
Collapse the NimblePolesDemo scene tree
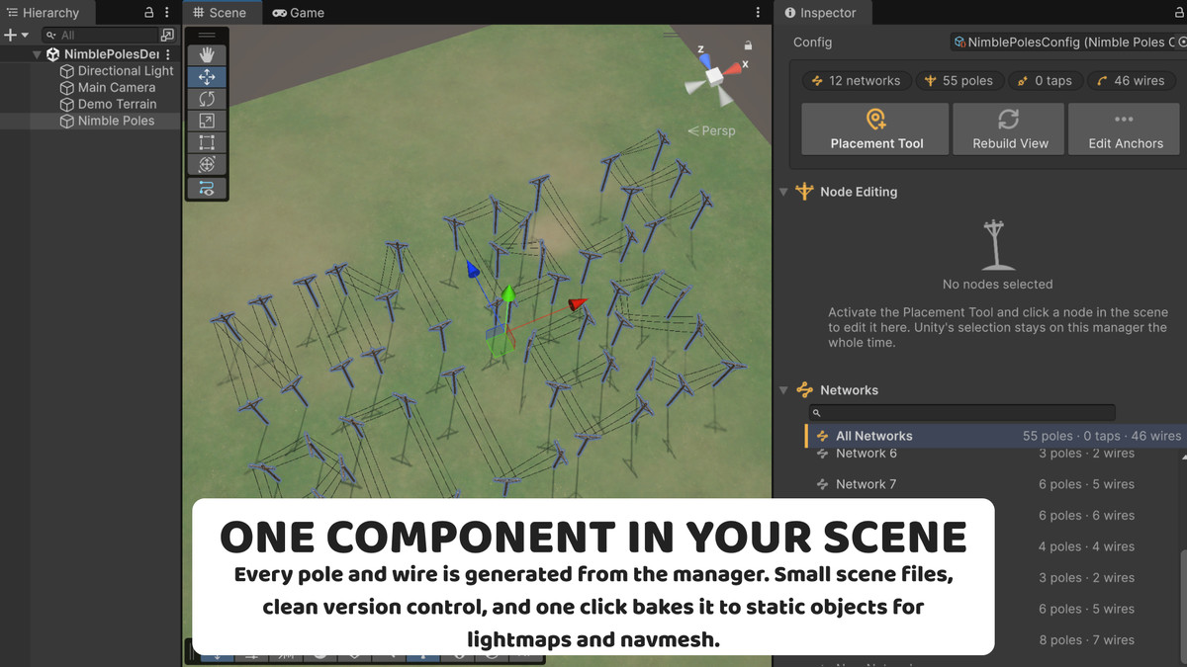pos(37,54)
